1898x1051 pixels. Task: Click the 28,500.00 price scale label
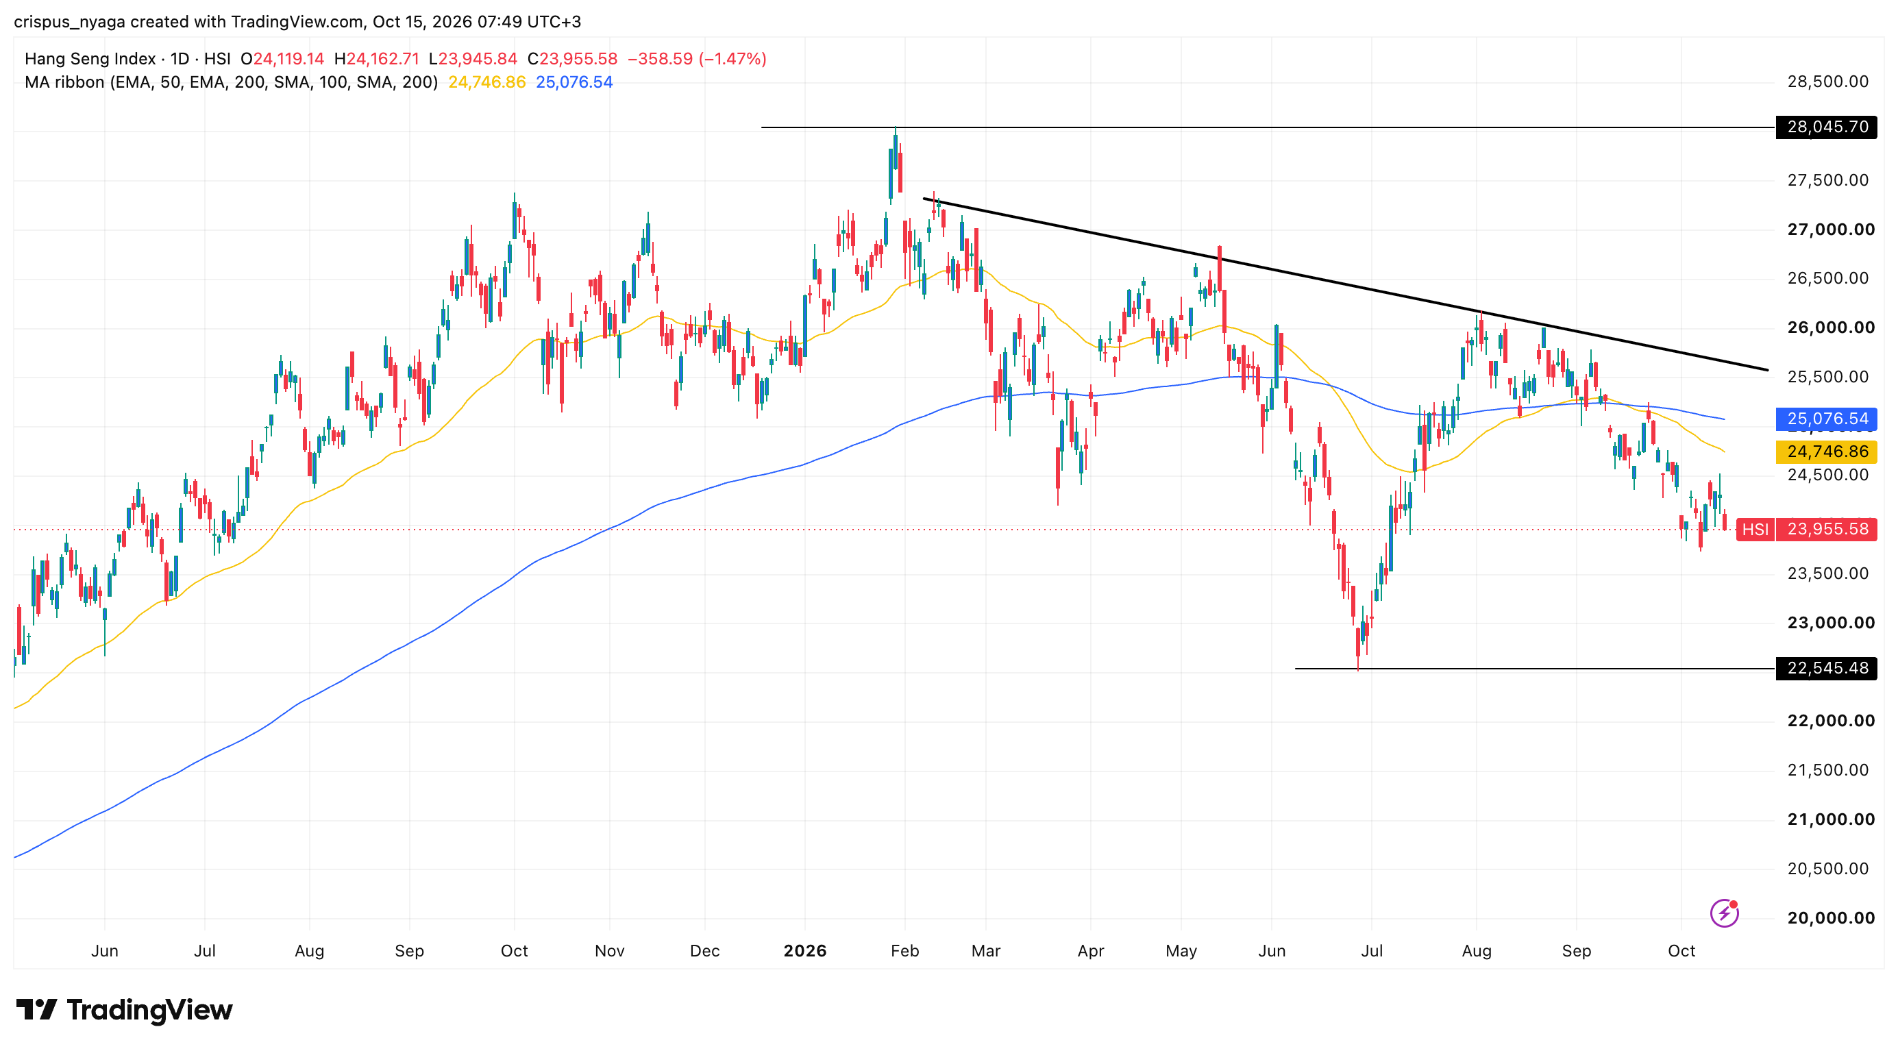tap(1828, 82)
